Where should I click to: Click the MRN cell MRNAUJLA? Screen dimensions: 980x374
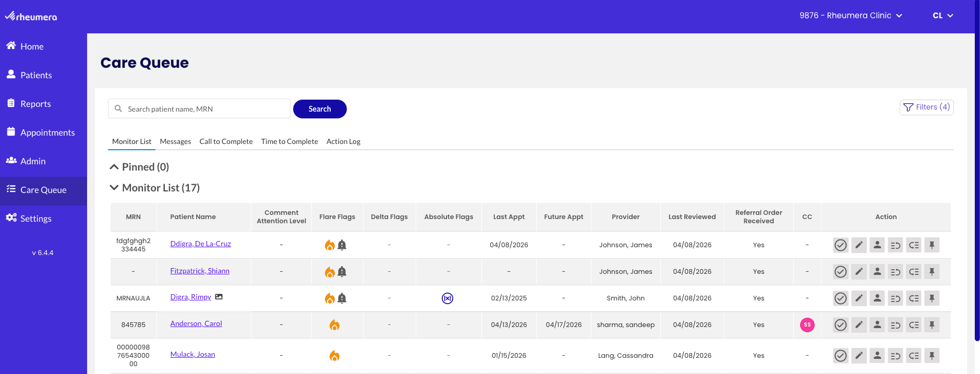133,298
